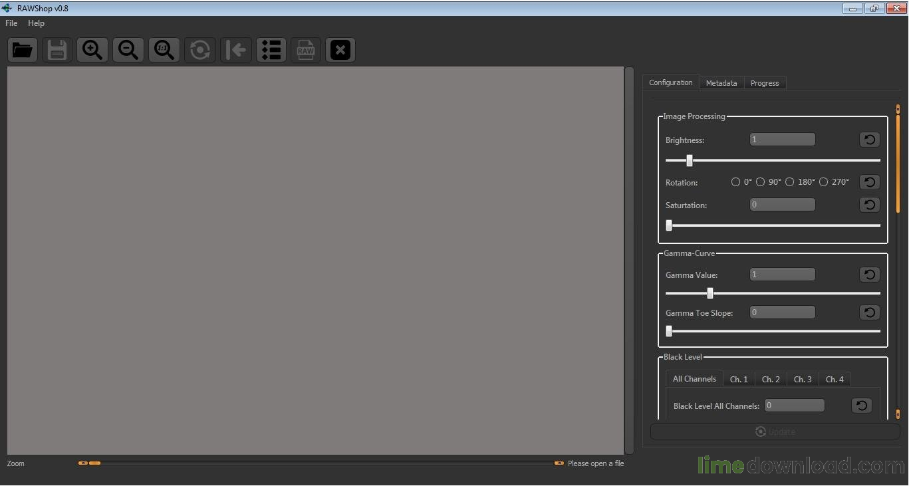This screenshot has width=909, height=486.
Task: Click the open file folder icon
Action: [23, 50]
